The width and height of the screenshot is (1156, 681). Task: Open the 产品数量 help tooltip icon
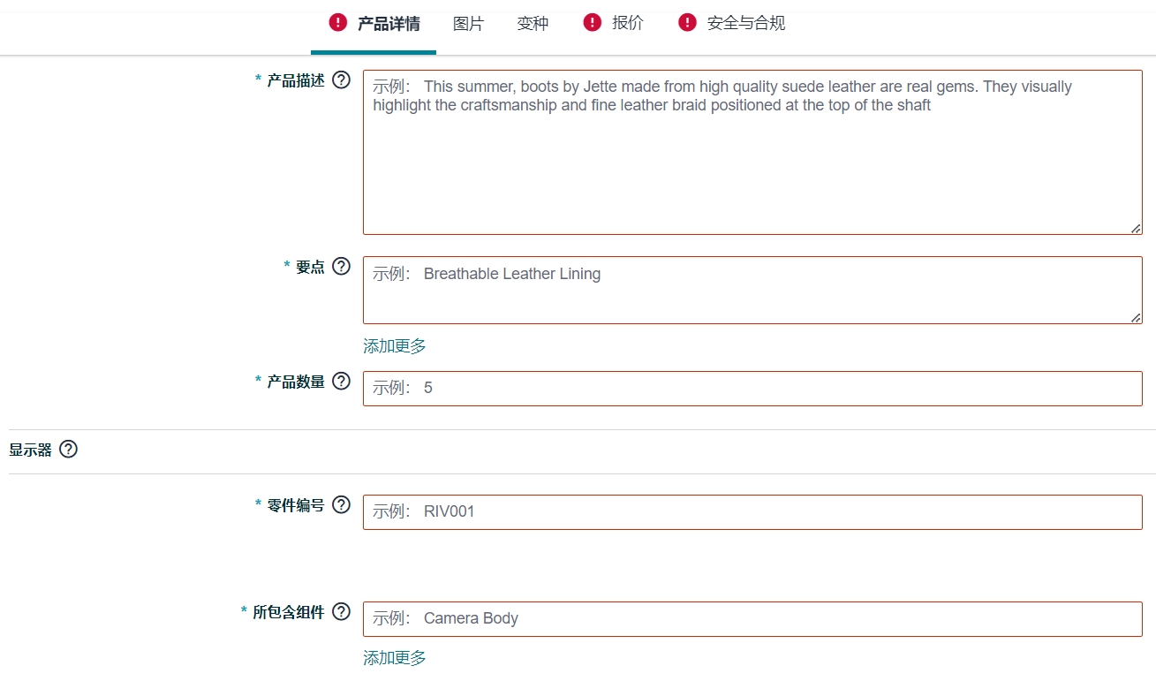[x=341, y=382]
